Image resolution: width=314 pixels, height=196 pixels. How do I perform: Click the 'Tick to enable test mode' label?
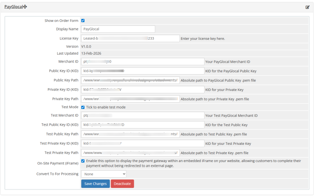click(106, 107)
